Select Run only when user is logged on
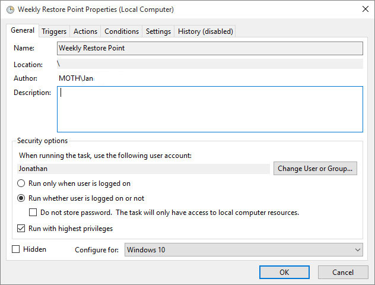 (x=22, y=183)
